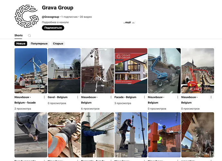Open options menu for Gevel - Belgium short
Screen dimensions: 222x161
pos(78,97)
